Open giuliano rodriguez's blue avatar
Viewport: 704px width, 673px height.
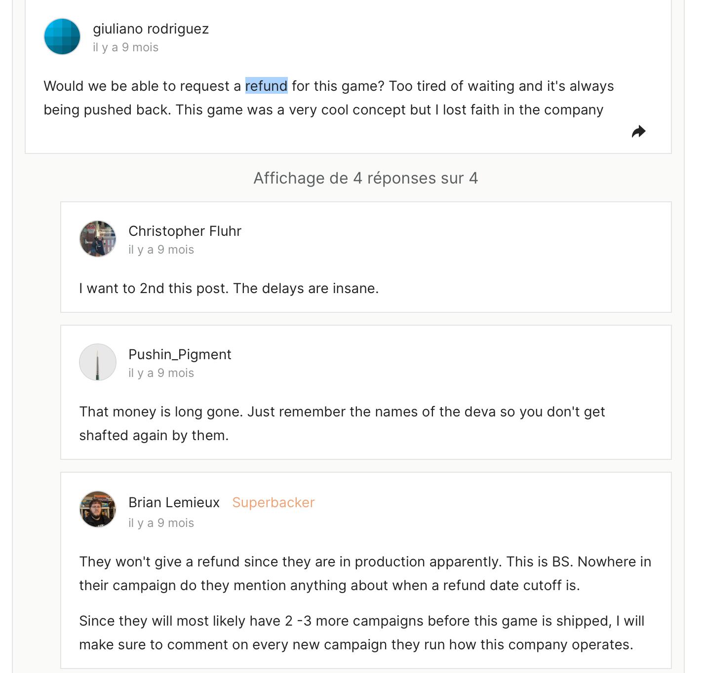pos(62,37)
